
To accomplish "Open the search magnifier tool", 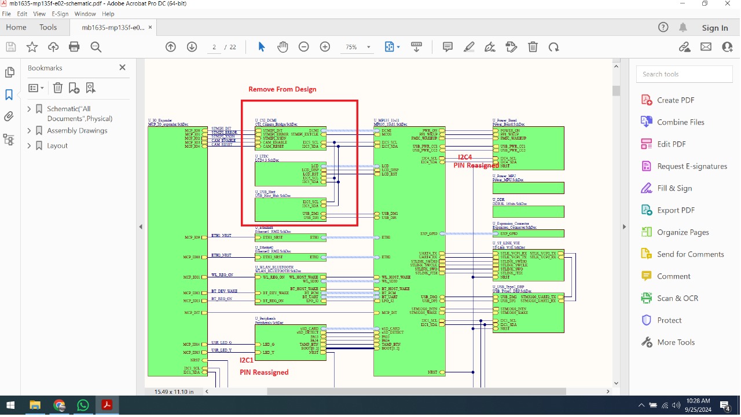I will [96, 47].
